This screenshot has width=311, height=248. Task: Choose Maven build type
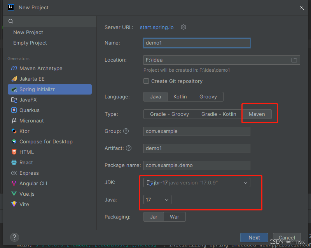coord(257,114)
